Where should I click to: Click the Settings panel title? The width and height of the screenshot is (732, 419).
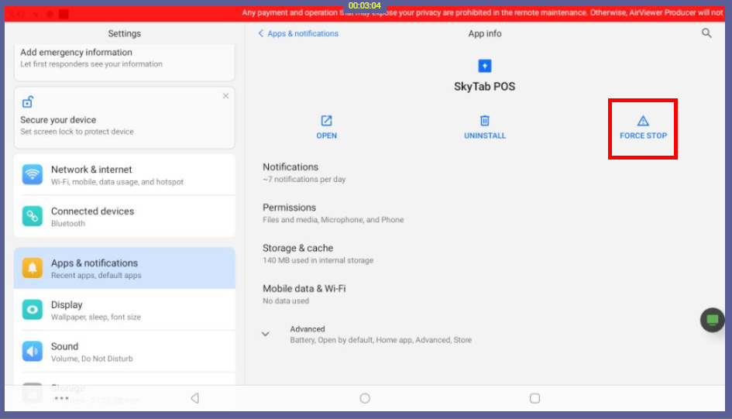pos(124,33)
